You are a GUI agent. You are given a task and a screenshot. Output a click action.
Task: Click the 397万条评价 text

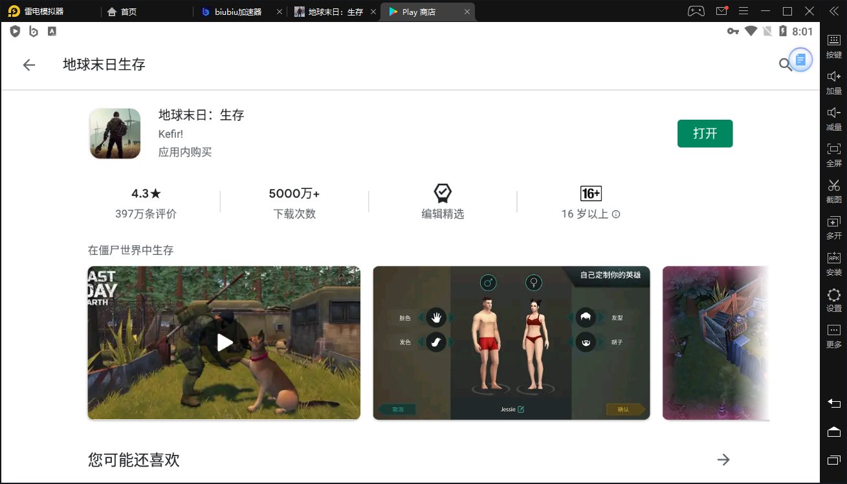(146, 214)
